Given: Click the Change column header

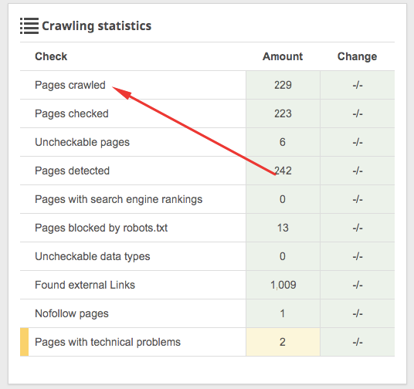Looking at the screenshot, I should pyautogui.click(x=358, y=56).
